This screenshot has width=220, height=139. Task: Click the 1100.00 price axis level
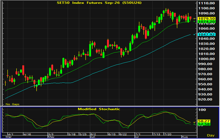pos(206,8)
